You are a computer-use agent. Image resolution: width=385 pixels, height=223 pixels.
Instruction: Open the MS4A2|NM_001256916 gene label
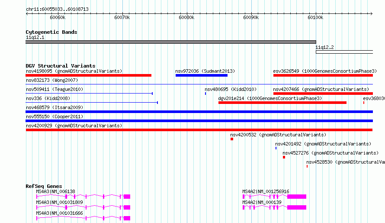266,191
